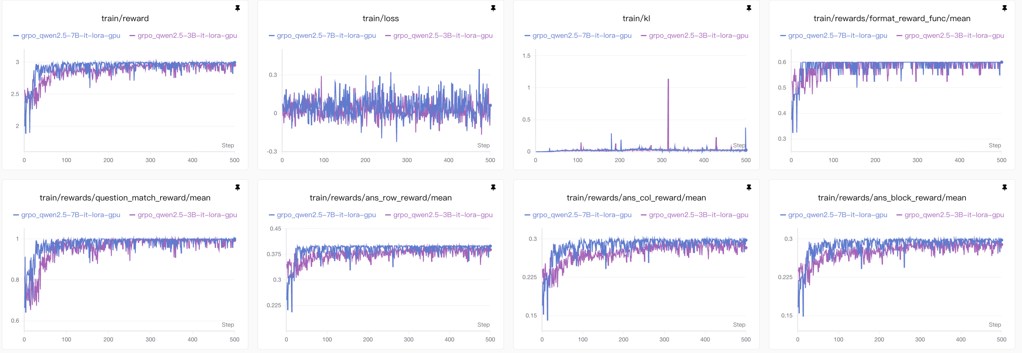Pin the ans_row_reward/mean chart
Screen dimensions: 1022x353
pos(493,187)
